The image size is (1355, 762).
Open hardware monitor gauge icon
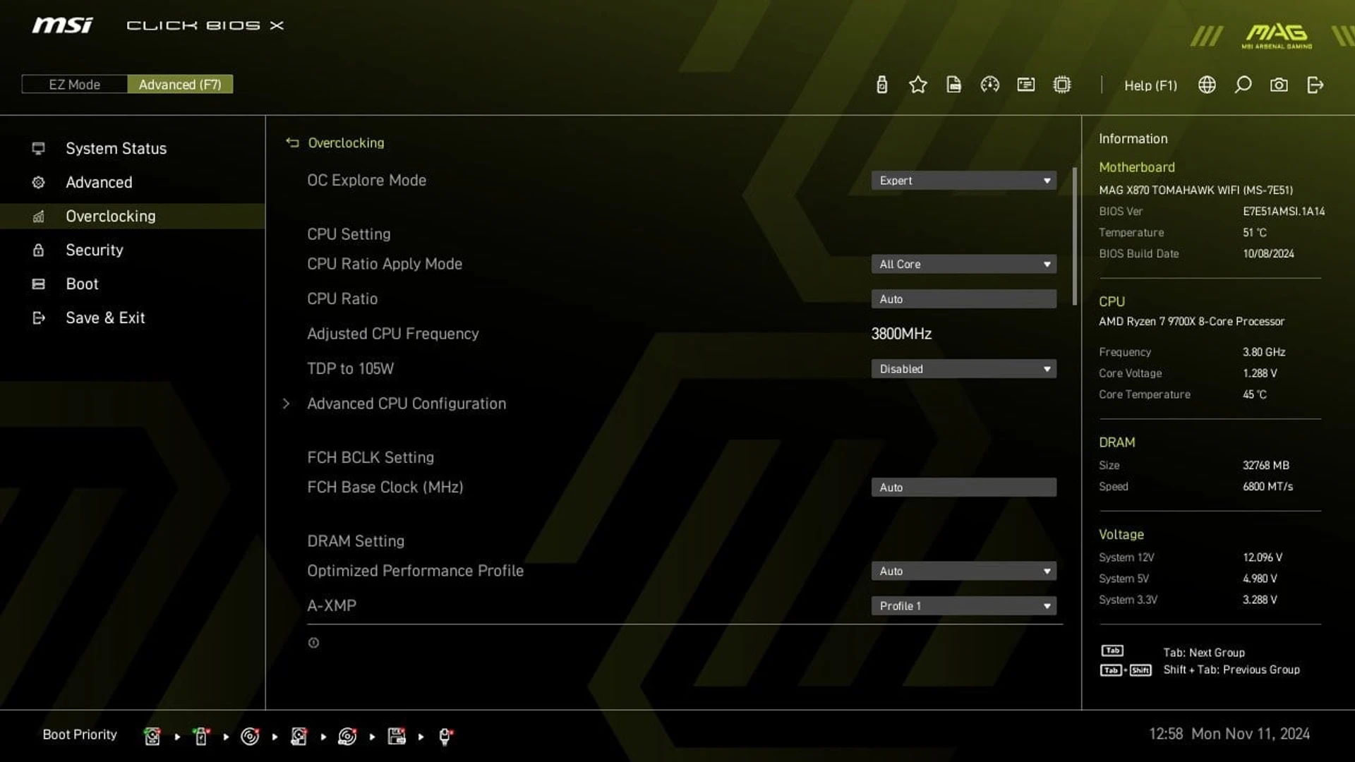click(x=989, y=85)
